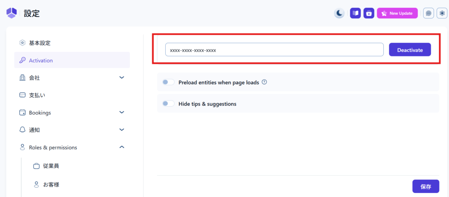Open chat support bubble icon
The image size is (449, 197).
coord(428,13)
